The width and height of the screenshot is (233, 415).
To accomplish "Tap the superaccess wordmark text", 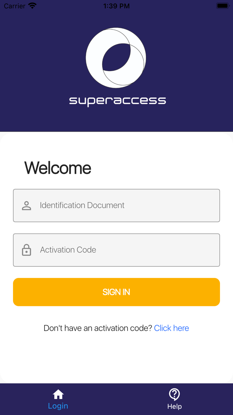I will coord(117,100).
